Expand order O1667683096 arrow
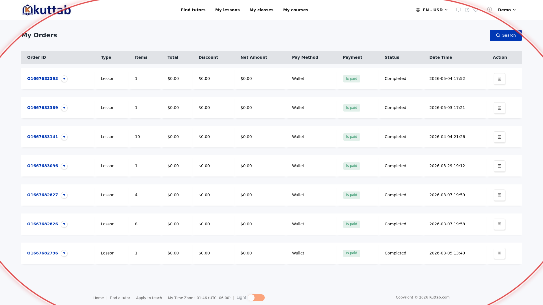Image resolution: width=543 pixels, height=305 pixels. pyautogui.click(x=64, y=166)
